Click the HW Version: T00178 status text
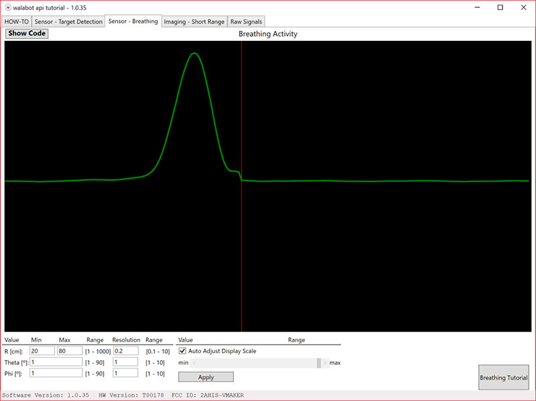The height and width of the screenshot is (401, 536). point(131,395)
